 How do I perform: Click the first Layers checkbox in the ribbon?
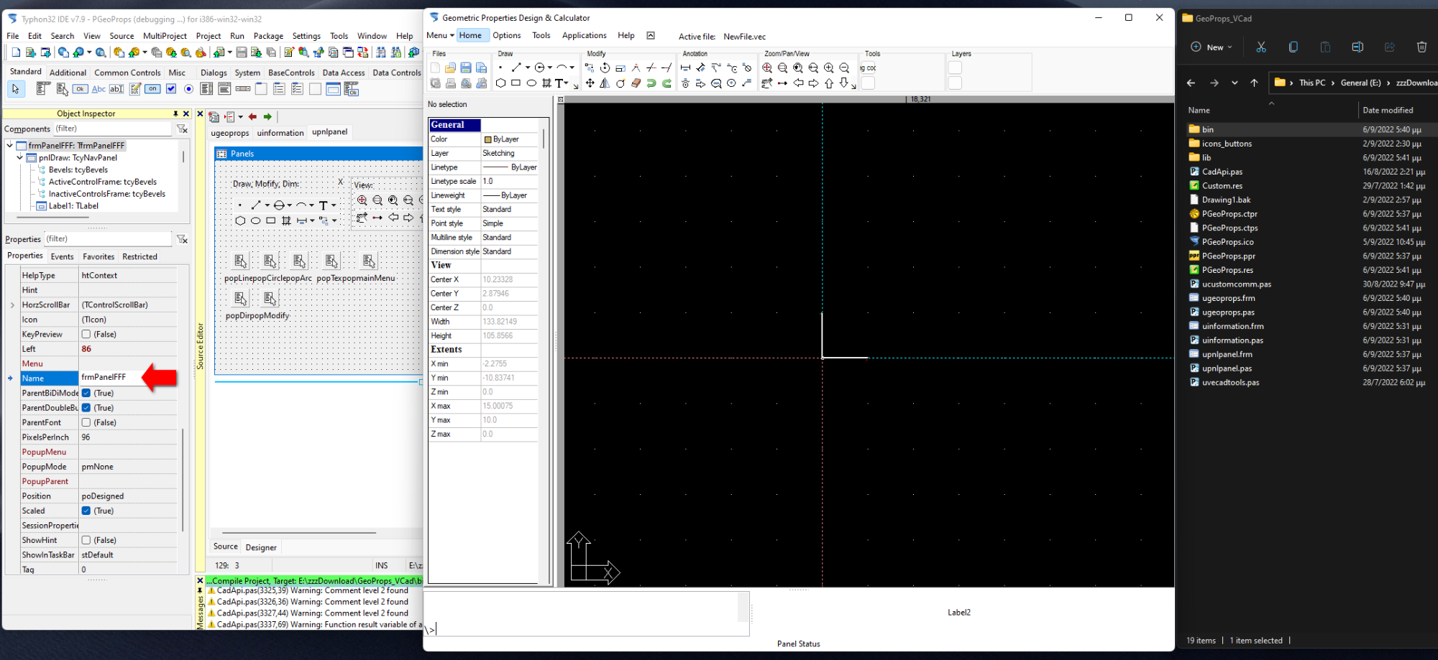click(x=955, y=68)
